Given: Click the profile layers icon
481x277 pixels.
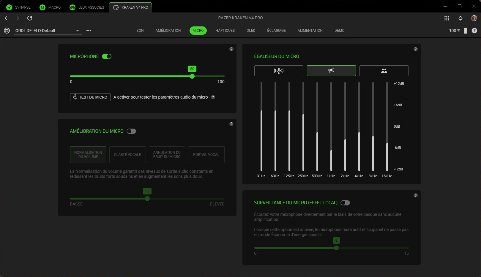Looking at the screenshot, I should 7,31.
